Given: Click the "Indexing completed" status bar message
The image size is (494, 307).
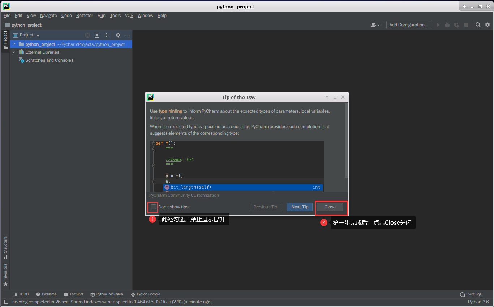Looking at the screenshot, I should (111, 302).
